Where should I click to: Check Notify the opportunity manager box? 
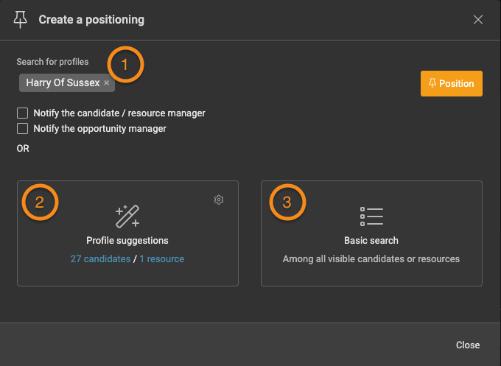click(x=22, y=128)
